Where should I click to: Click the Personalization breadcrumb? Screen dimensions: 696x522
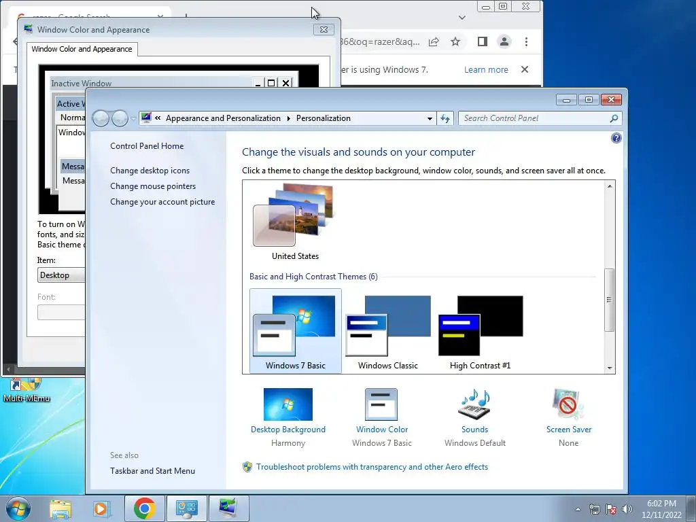(323, 118)
